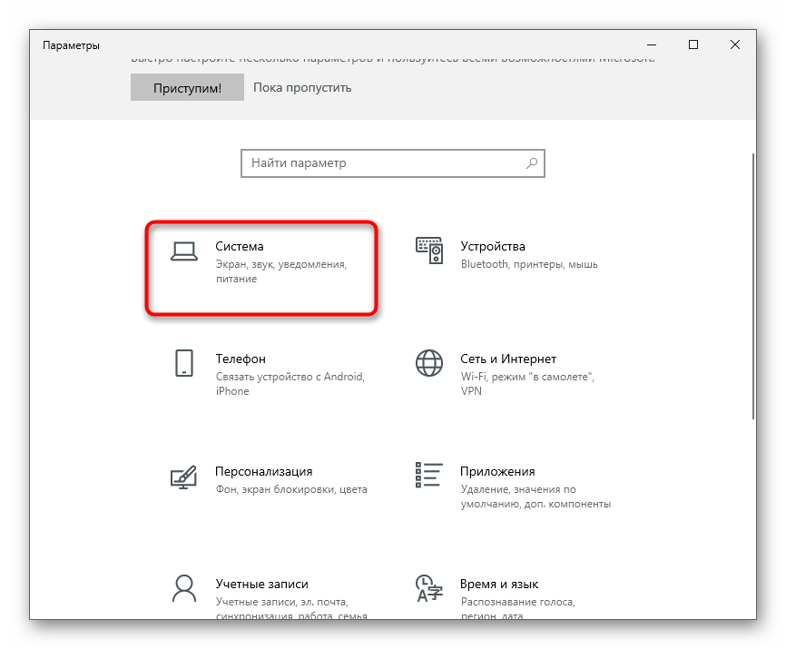This screenshot has height=649, width=786.
Task: Open the Приложения category
Action: pos(496,471)
